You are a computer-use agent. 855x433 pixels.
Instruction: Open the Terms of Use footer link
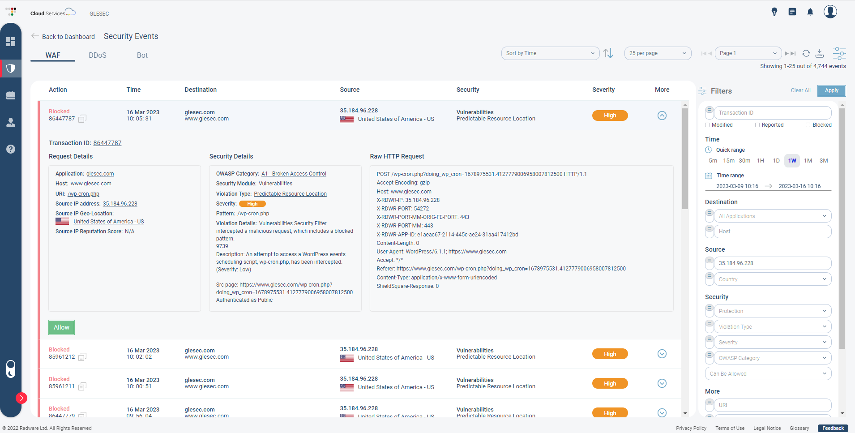pos(730,428)
